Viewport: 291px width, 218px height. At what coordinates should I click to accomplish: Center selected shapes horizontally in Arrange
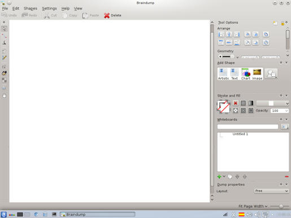click(x=229, y=34)
